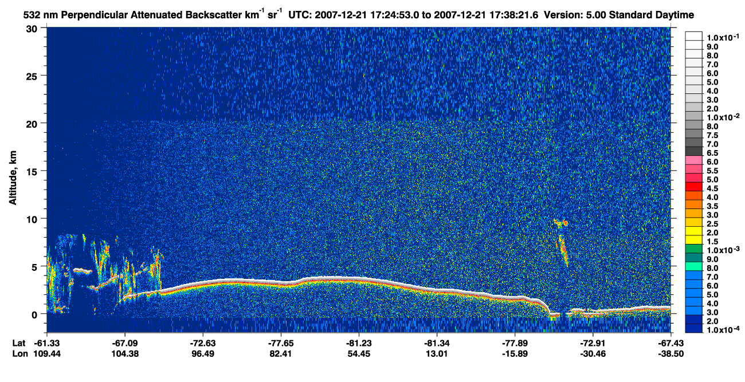The height and width of the screenshot is (382, 745).
Task: Click the Lat row label
Action: pyautogui.click(x=19, y=343)
